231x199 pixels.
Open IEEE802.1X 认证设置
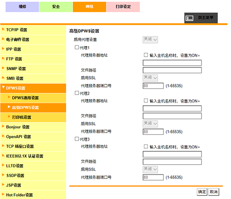click(x=33, y=156)
